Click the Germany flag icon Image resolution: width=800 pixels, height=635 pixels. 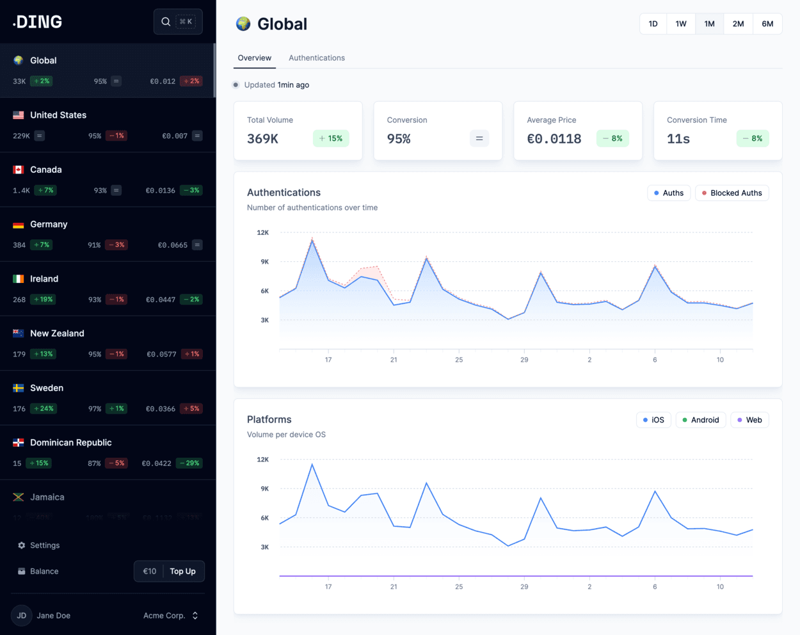(x=19, y=225)
